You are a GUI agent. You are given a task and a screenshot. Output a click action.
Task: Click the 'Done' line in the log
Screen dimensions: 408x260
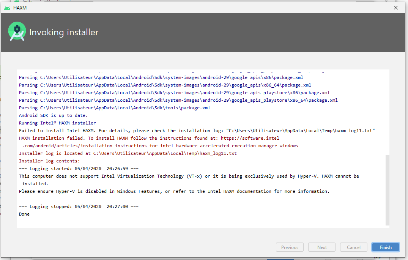[24, 214]
